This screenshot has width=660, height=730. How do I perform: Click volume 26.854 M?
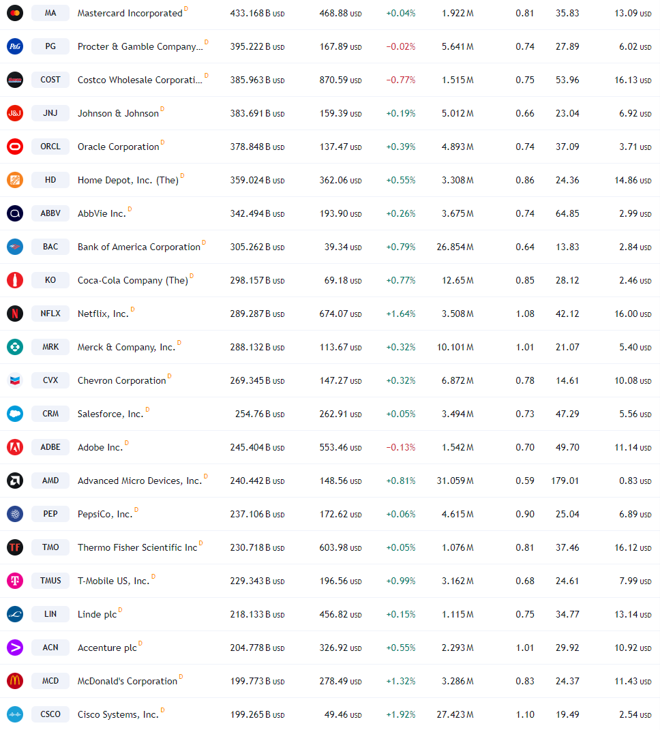[x=455, y=247]
